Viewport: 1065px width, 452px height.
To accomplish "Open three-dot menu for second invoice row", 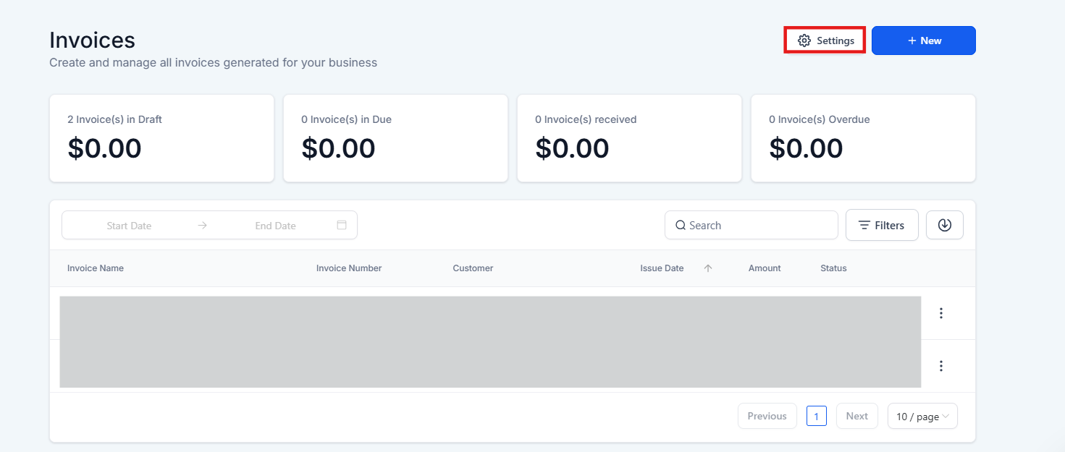I will pyautogui.click(x=941, y=366).
